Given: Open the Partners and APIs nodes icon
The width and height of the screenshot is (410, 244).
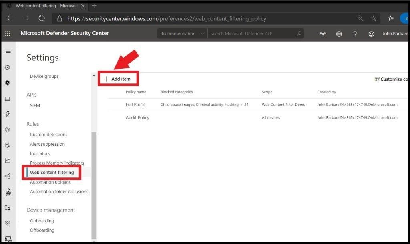Looking at the screenshot, I should pyautogui.click(x=7, y=176).
